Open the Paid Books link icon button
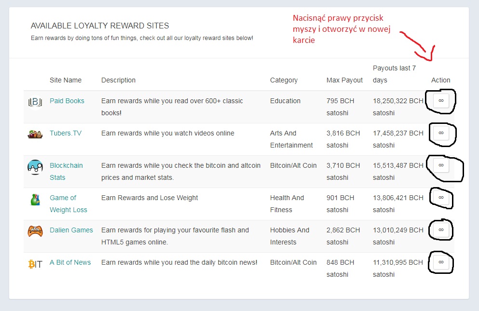The height and width of the screenshot is (311, 479). click(x=441, y=100)
